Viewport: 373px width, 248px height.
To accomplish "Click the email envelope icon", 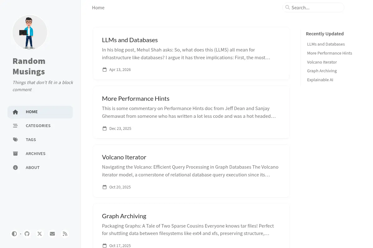I will [52, 234].
